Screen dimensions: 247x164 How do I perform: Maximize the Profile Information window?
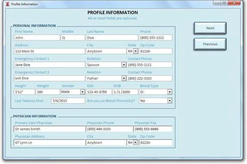224,3
